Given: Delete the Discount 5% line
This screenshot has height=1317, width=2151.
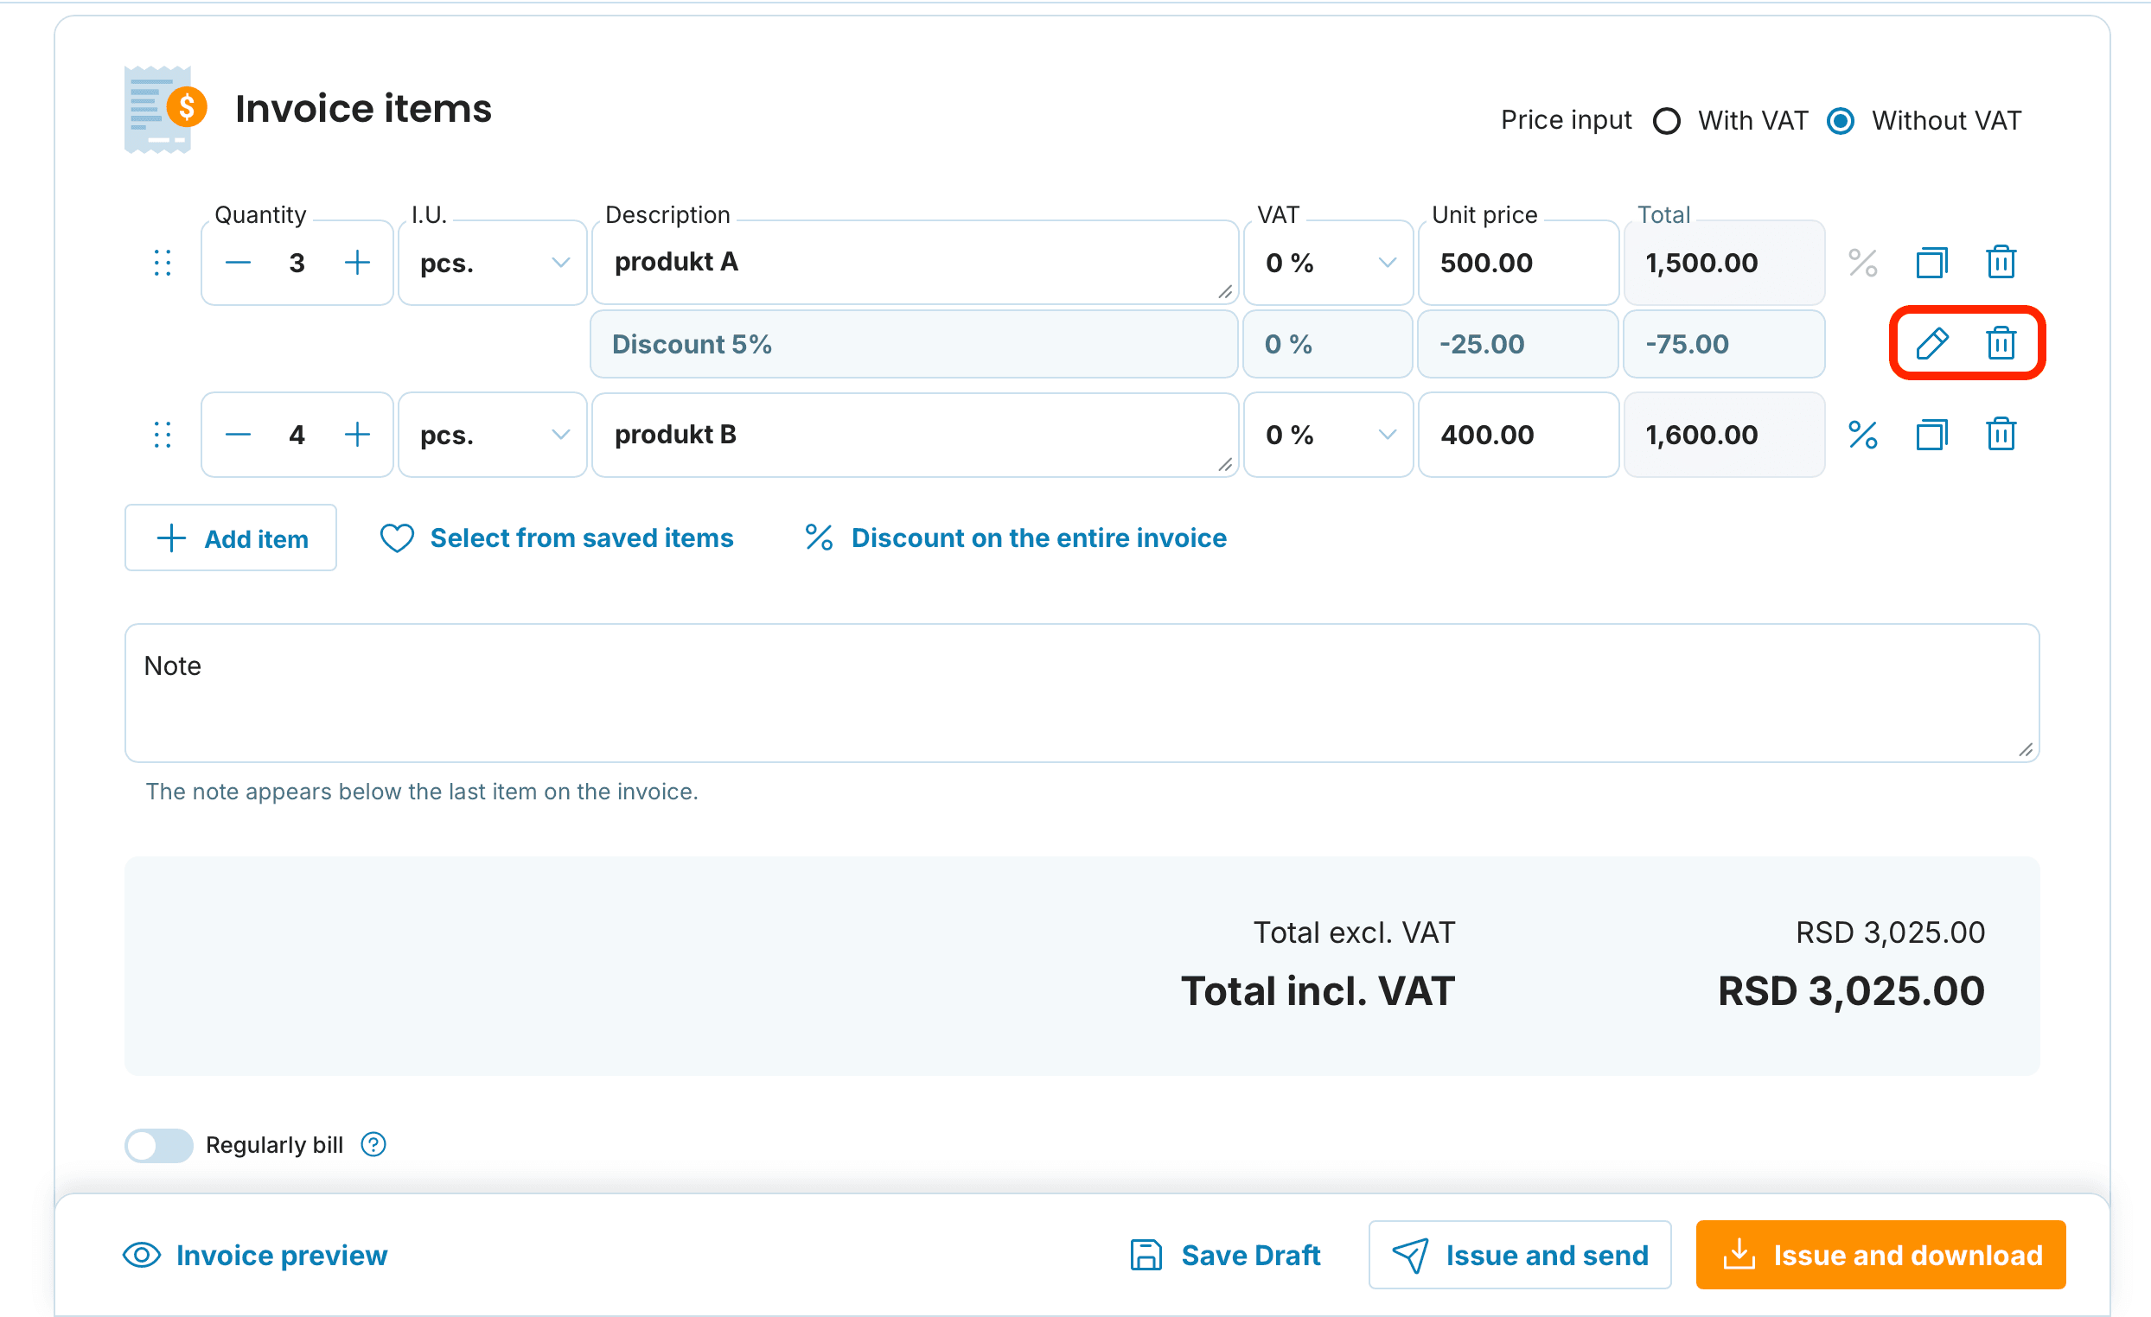Looking at the screenshot, I should pos(2001,343).
